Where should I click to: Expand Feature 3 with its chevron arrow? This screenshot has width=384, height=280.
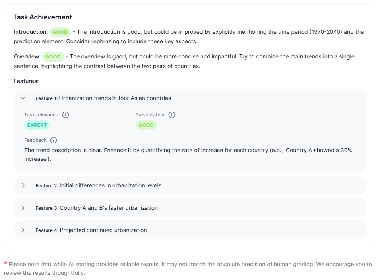(23, 208)
